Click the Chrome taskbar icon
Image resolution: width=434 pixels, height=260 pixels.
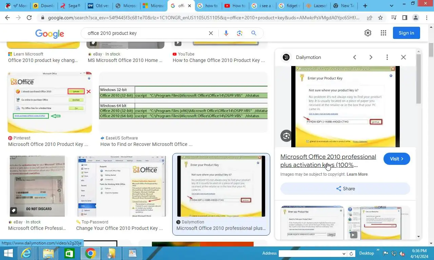(x=90, y=253)
